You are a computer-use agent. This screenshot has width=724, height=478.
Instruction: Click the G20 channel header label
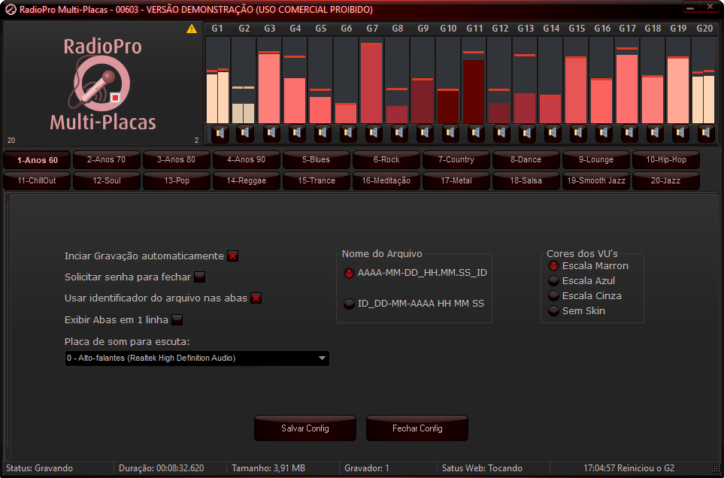click(704, 29)
